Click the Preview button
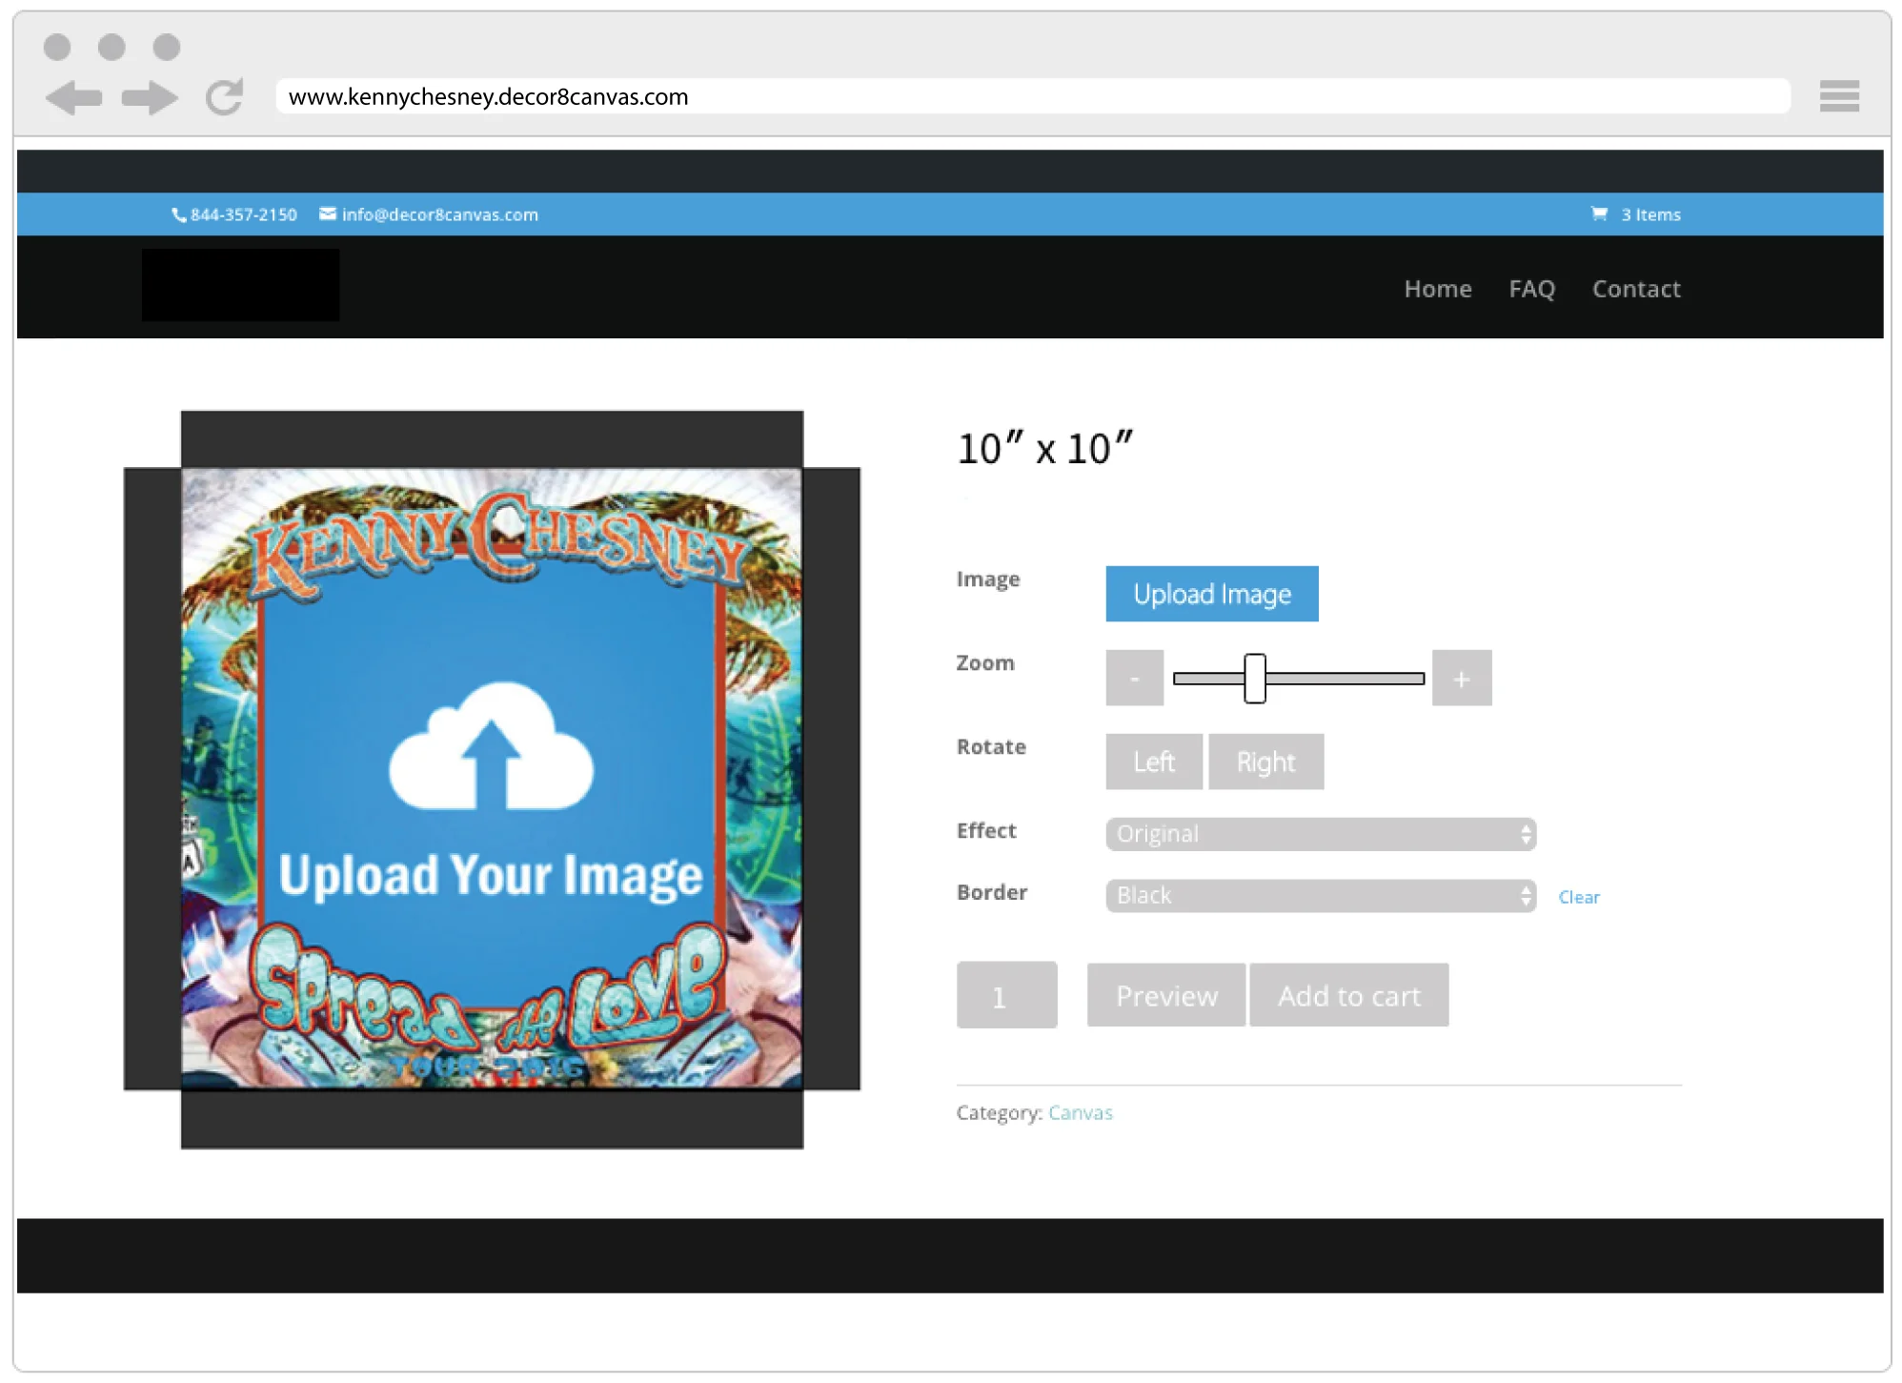Image resolution: width=1902 pixels, height=1383 pixels. click(x=1165, y=995)
